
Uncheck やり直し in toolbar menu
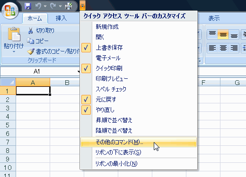pos(139,110)
